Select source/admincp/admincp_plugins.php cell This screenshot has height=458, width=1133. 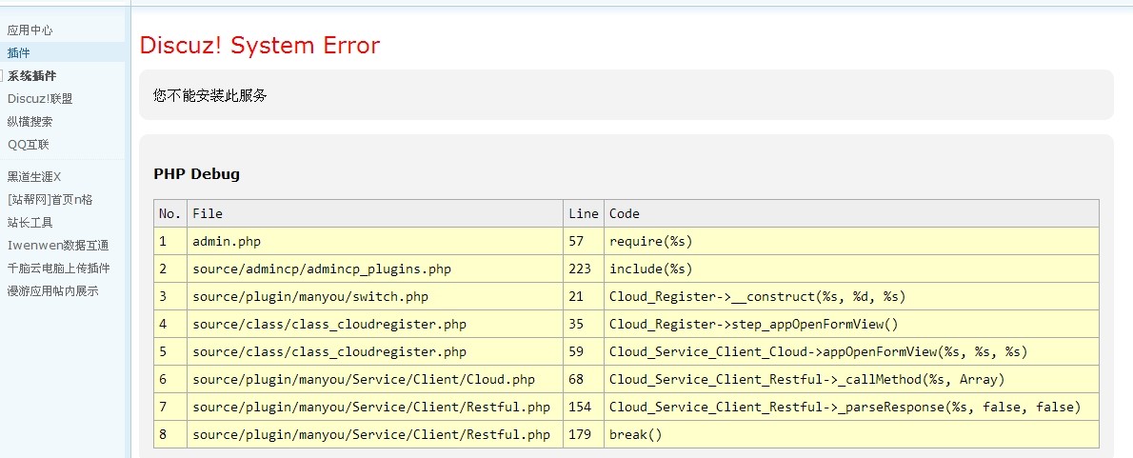(x=375, y=269)
